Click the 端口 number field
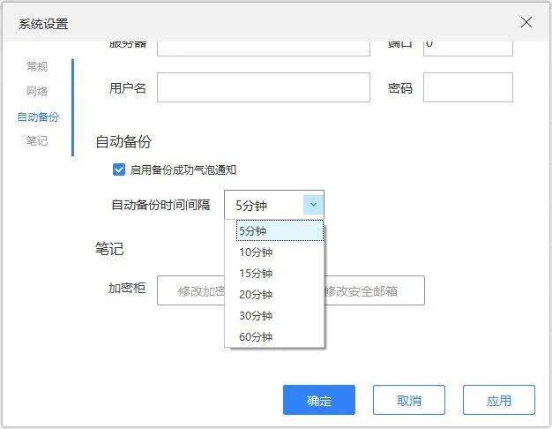552x429 pixels. (468, 49)
